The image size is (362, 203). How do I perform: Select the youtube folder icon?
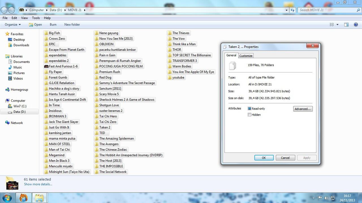pos(170,77)
